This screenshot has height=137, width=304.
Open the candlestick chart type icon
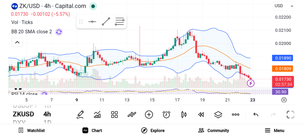(x=184, y=114)
